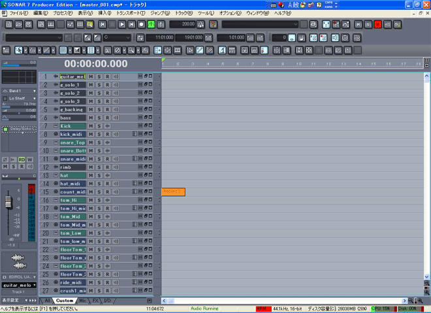Image resolution: width=431 pixels, height=313 pixels.
Task: Open the guitar_melo track selector dropdown
Action: click(x=33, y=285)
